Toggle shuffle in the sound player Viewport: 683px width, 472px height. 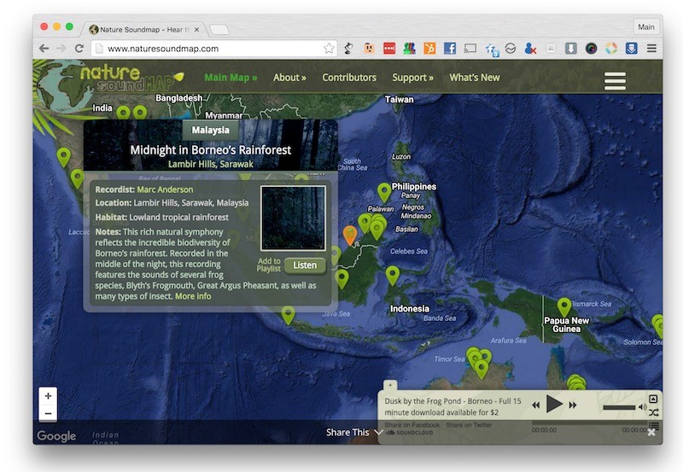pos(653,412)
